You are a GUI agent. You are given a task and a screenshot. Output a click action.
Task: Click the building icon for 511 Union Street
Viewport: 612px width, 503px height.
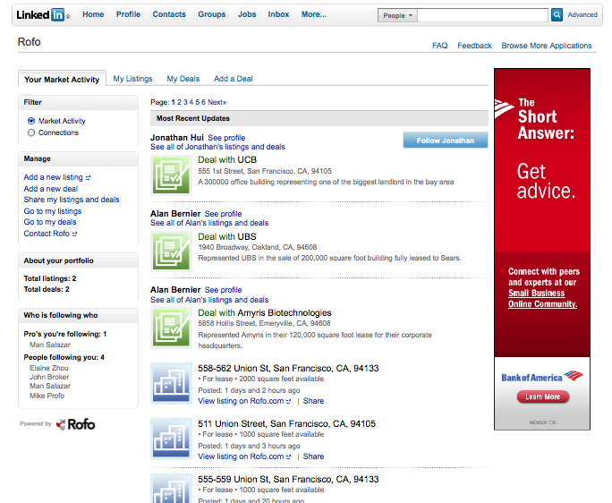click(x=172, y=439)
